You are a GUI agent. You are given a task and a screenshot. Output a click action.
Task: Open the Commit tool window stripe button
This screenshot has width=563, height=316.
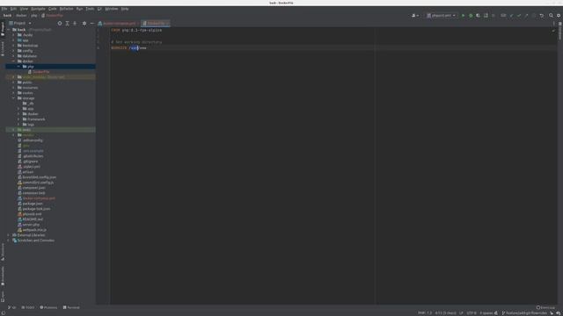(x=3, y=49)
